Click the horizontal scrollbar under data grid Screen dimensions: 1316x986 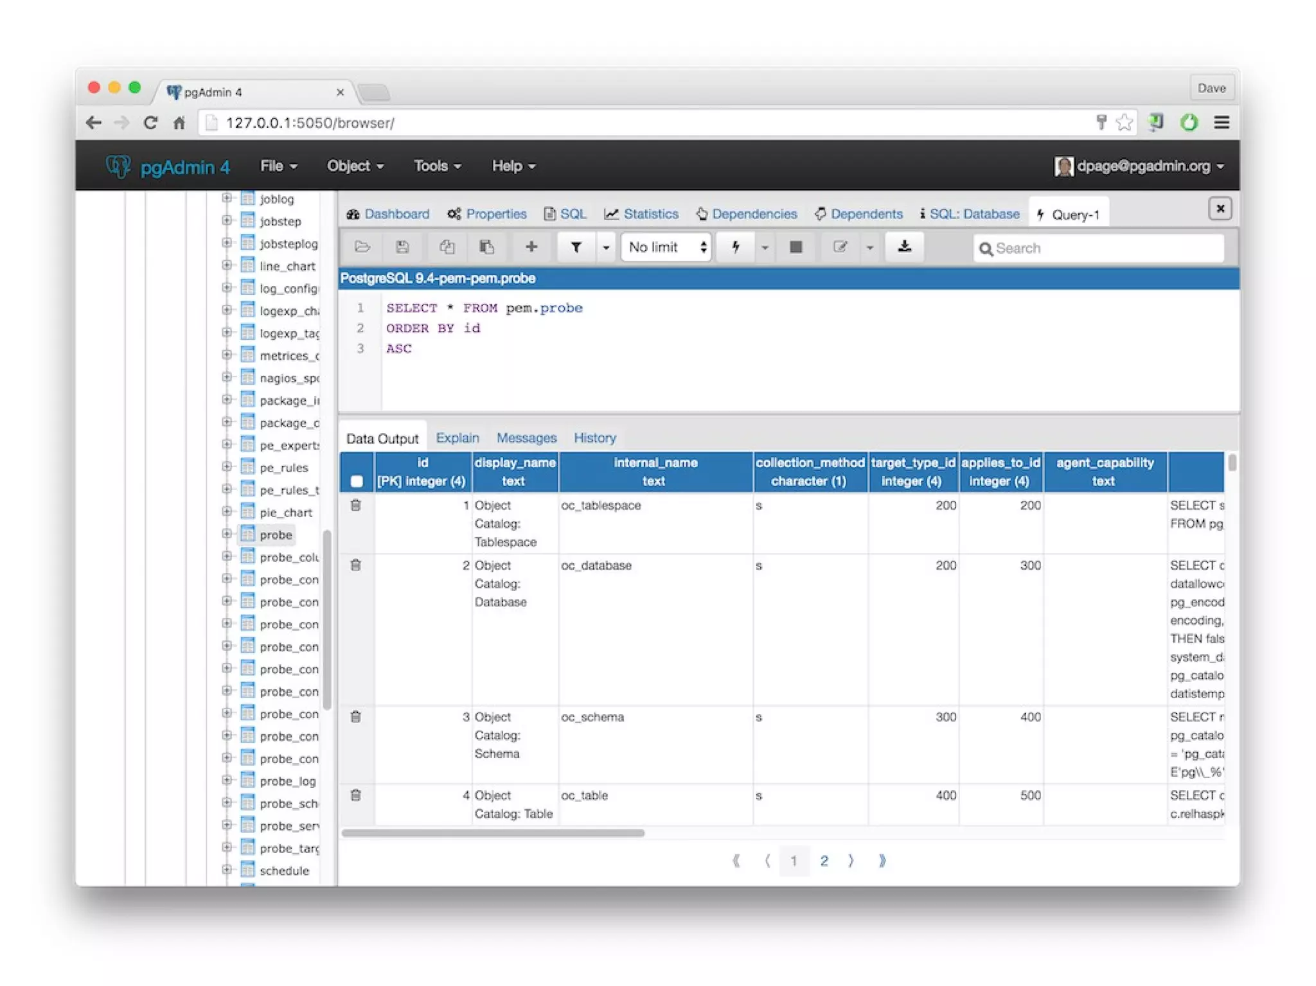493,833
